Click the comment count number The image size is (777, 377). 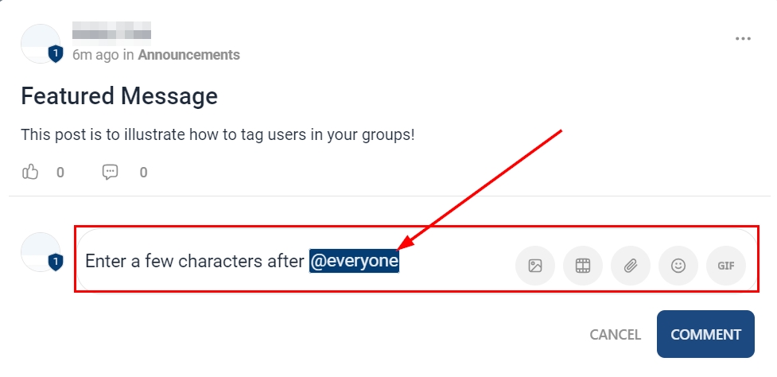(x=143, y=172)
